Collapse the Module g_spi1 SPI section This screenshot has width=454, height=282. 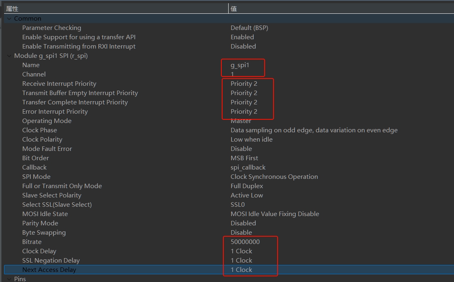click(x=9, y=56)
